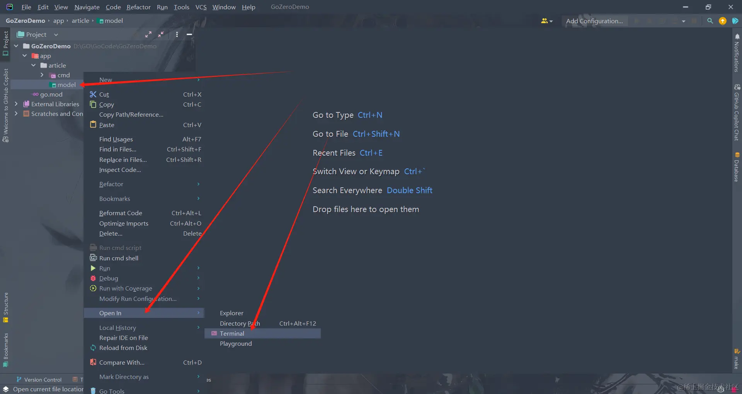
Task: Open the Bookmarks tool window
Action: click(5, 350)
